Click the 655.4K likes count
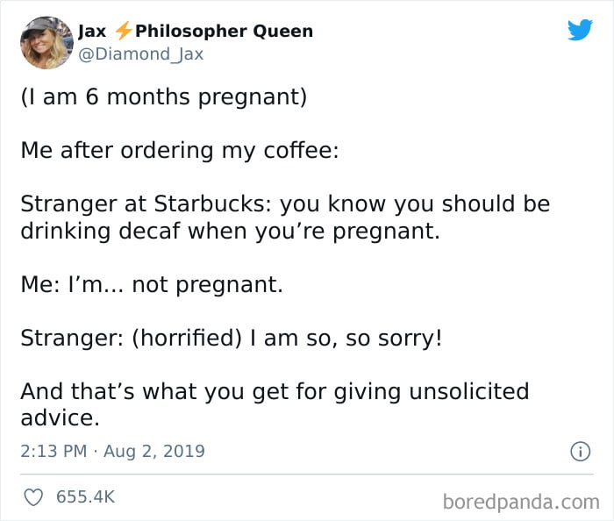The height and width of the screenshot is (521, 614). click(85, 497)
